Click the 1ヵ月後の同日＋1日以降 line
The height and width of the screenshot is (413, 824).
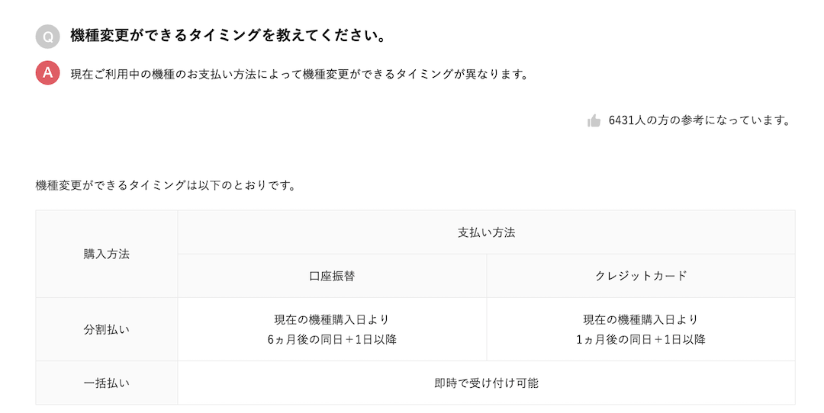coord(641,340)
